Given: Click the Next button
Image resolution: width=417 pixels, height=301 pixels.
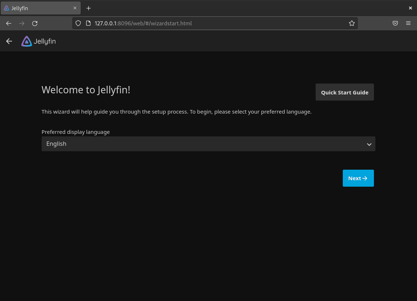Looking at the screenshot, I should 358,178.
